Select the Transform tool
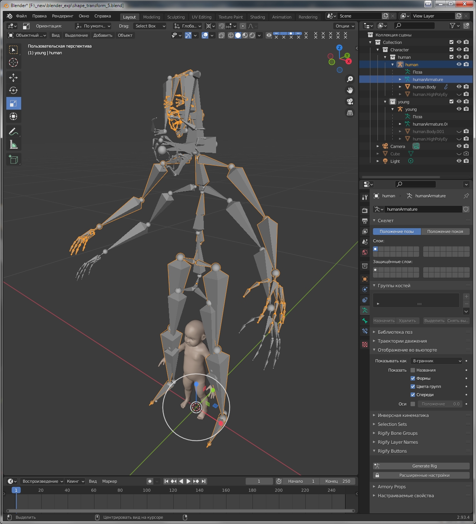 click(x=13, y=116)
